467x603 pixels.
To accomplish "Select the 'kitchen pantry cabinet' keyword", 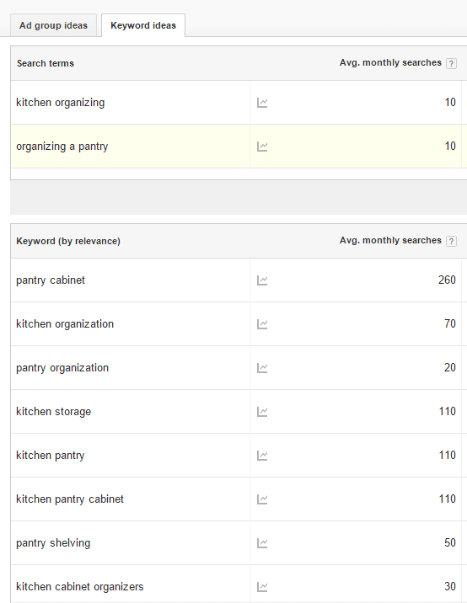I will (x=70, y=499).
